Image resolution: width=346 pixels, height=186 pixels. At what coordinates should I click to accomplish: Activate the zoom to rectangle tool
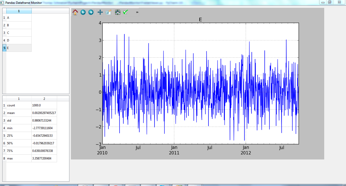click(x=108, y=12)
